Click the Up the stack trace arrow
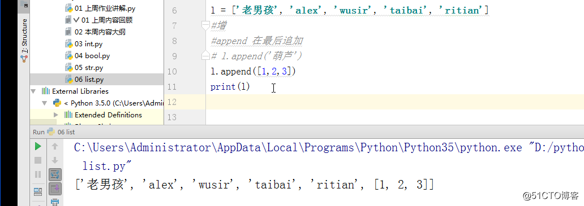The height and width of the screenshot is (206, 584). click(x=55, y=146)
